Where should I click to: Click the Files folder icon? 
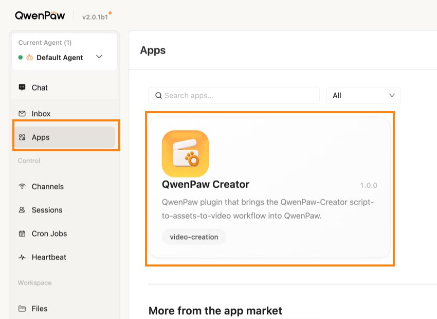22,309
